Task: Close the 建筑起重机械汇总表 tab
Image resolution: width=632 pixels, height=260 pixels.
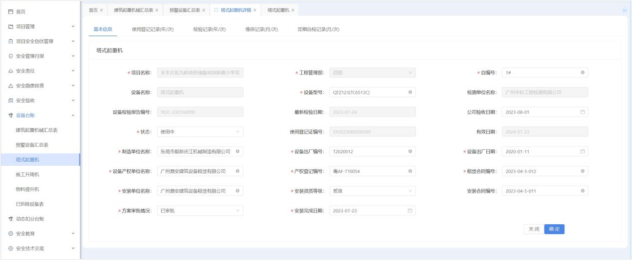Action: pyautogui.click(x=157, y=10)
